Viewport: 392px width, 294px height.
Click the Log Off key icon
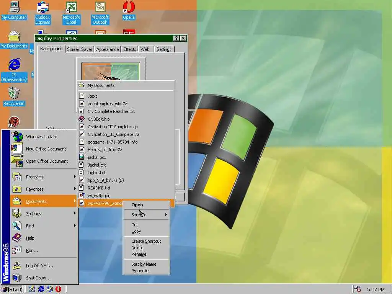[x=17, y=266]
